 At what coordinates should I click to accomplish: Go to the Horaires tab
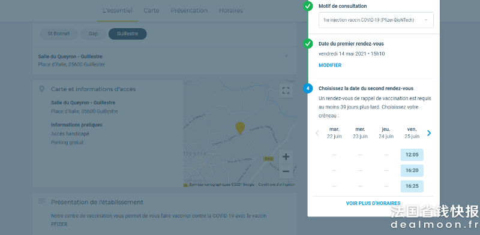(231, 11)
